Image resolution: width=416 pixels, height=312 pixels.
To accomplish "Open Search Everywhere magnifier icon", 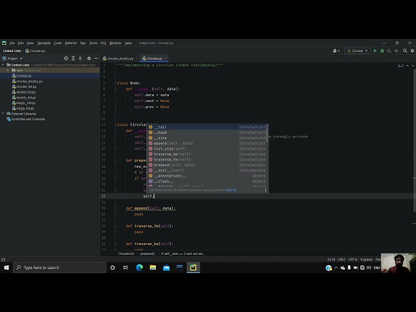I will pos(405,51).
